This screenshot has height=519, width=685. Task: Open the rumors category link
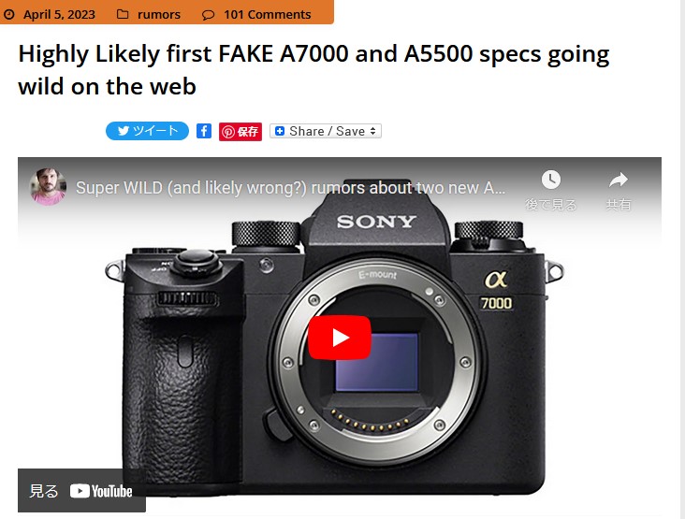click(x=159, y=14)
